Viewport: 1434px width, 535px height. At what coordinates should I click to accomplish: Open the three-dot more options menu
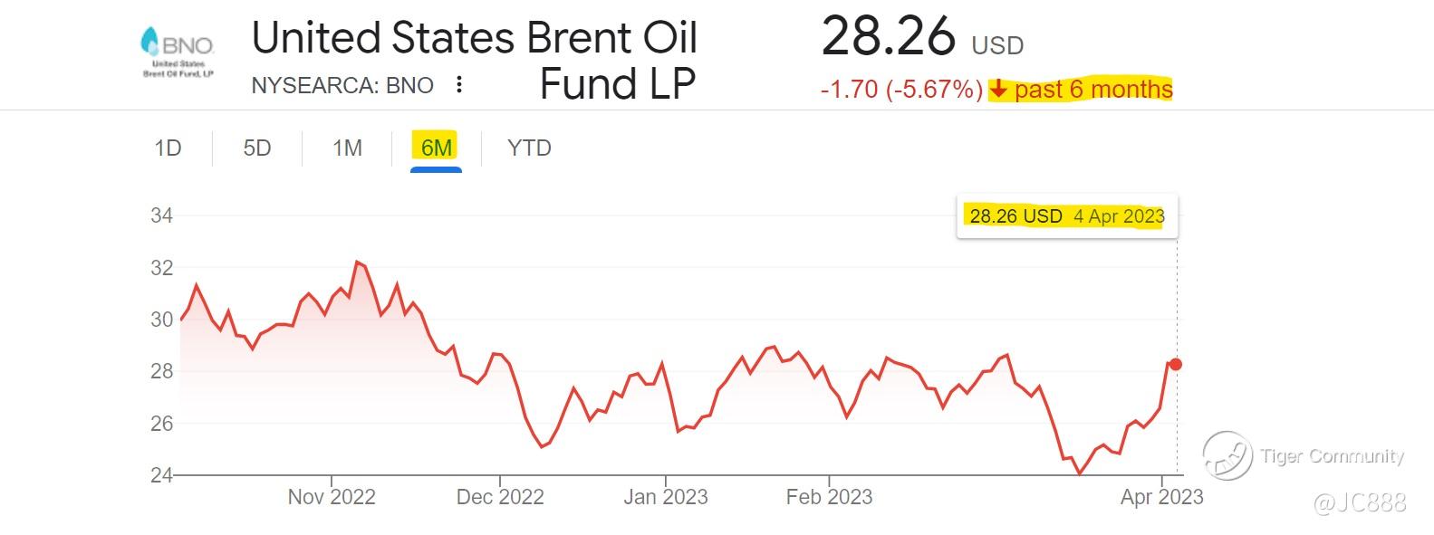[459, 85]
